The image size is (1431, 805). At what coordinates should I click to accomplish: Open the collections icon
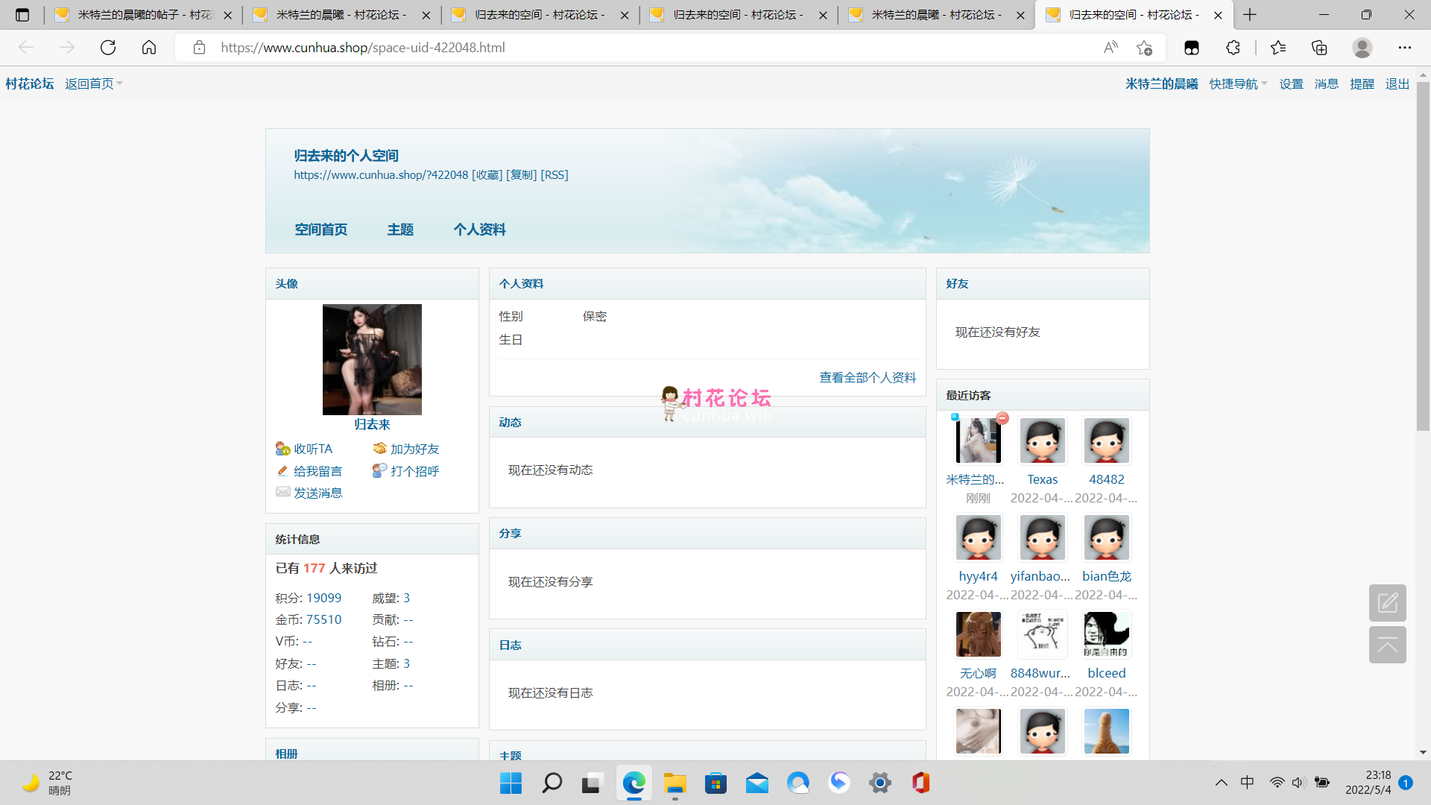tap(1319, 48)
